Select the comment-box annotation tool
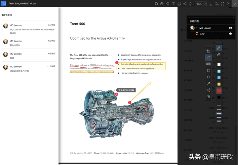This screenshot has height=165, width=238. pos(208,51)
